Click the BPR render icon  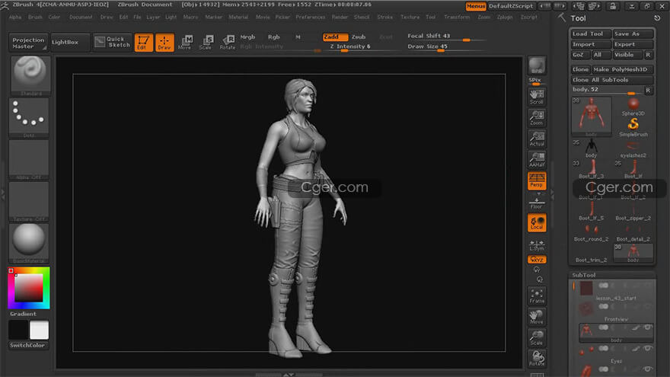[x=537, y=65]
